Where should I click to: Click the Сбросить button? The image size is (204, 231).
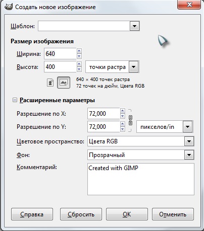(x=81, y=214)
